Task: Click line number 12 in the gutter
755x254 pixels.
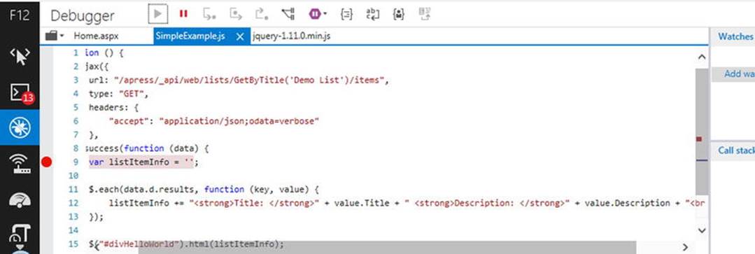Action: pos(73,203)
